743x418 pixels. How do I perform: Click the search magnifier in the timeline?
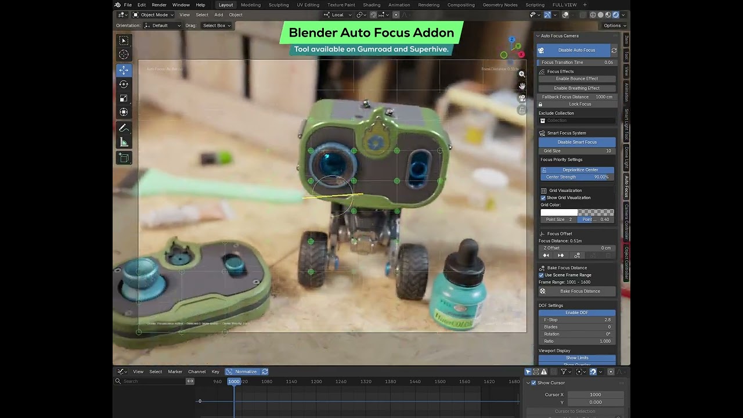tap(118, 381)
